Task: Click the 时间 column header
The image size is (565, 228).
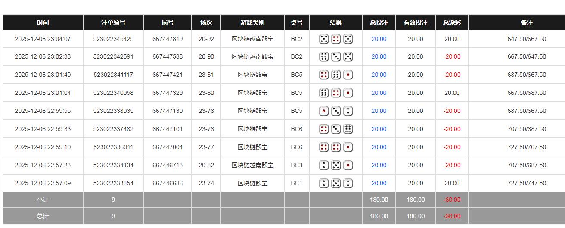Action: [x=43, y=22]
